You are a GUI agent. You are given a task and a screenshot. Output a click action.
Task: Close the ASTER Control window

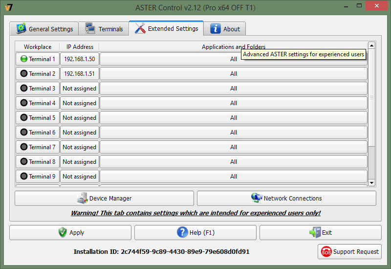[x=376, y=5]
